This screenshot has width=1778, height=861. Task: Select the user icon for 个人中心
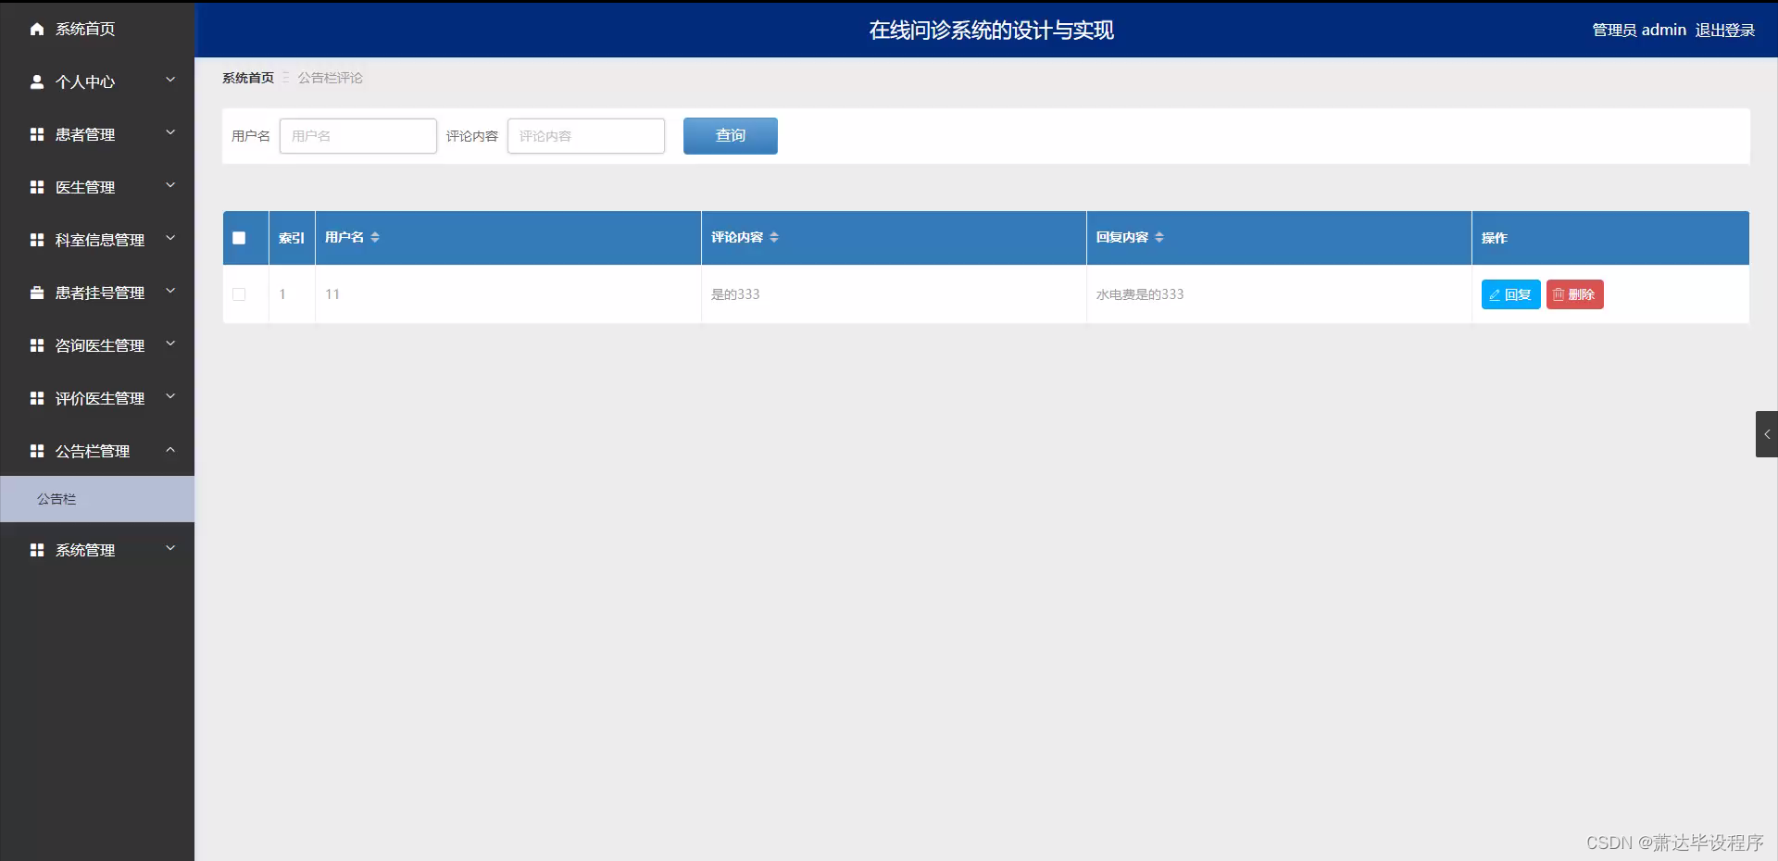point(37,81)
